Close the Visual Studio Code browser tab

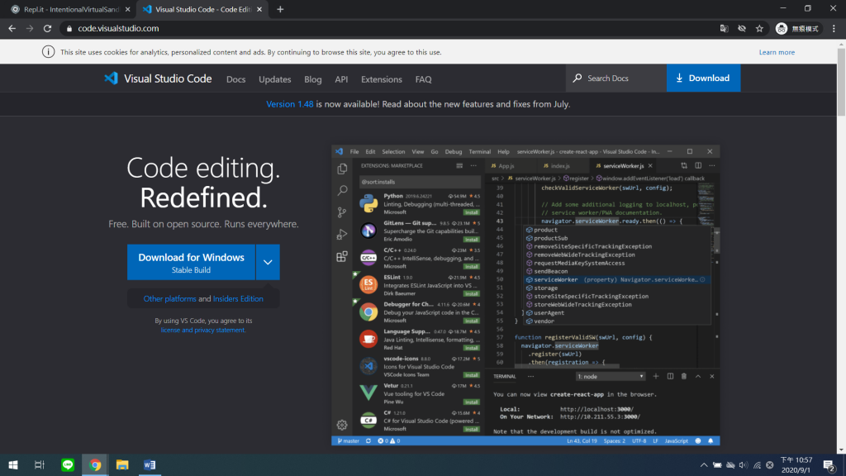(x=259, y=9)
